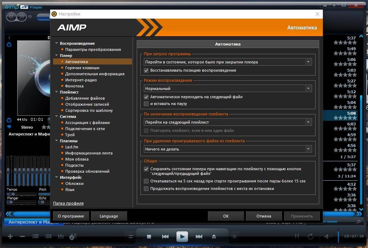Click the plus add-files icon in player bar
The image size is (368, 248).
click(x=10, y=236)
